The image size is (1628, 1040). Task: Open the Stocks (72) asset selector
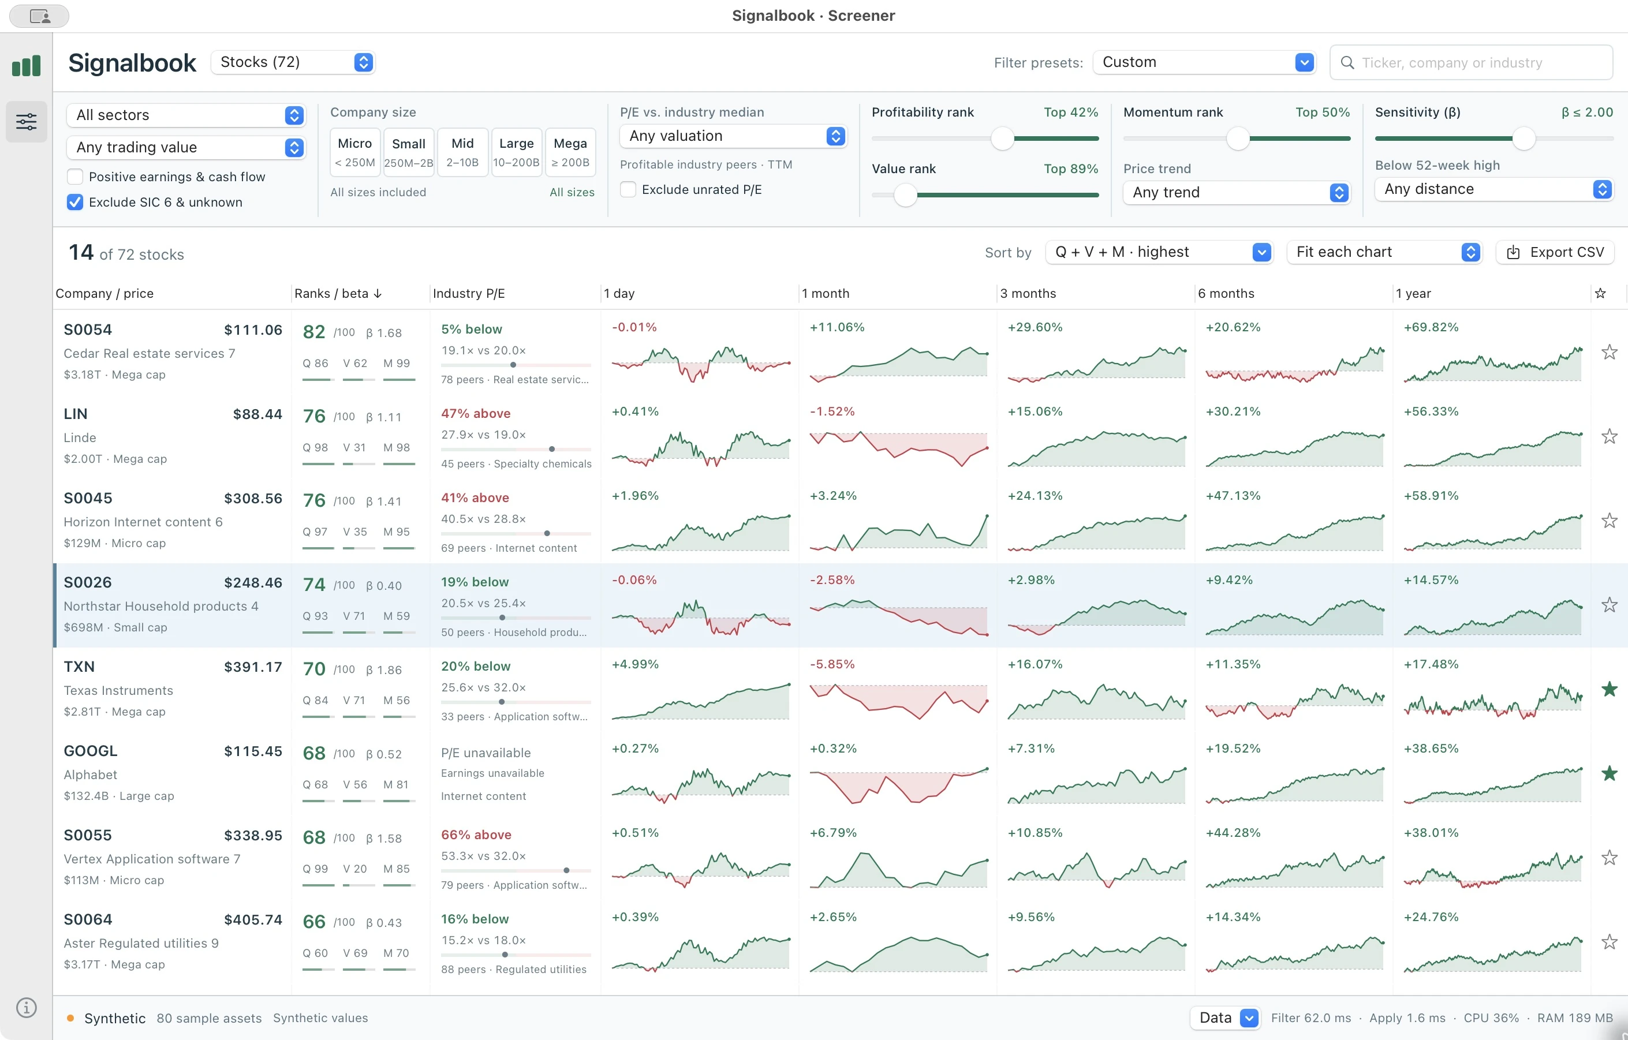click(x=293, y=62)
